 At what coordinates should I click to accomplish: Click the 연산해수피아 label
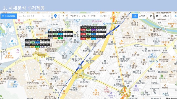point(146,51)
